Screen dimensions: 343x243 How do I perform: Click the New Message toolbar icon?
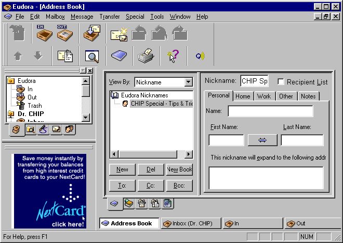pos(119,34)
